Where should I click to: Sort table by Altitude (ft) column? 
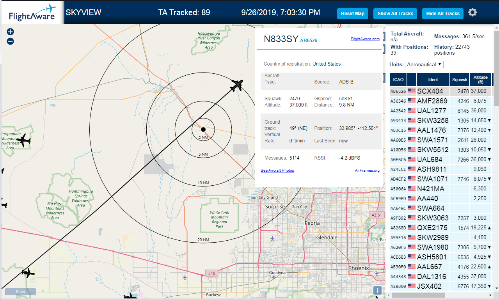point(481,80)
